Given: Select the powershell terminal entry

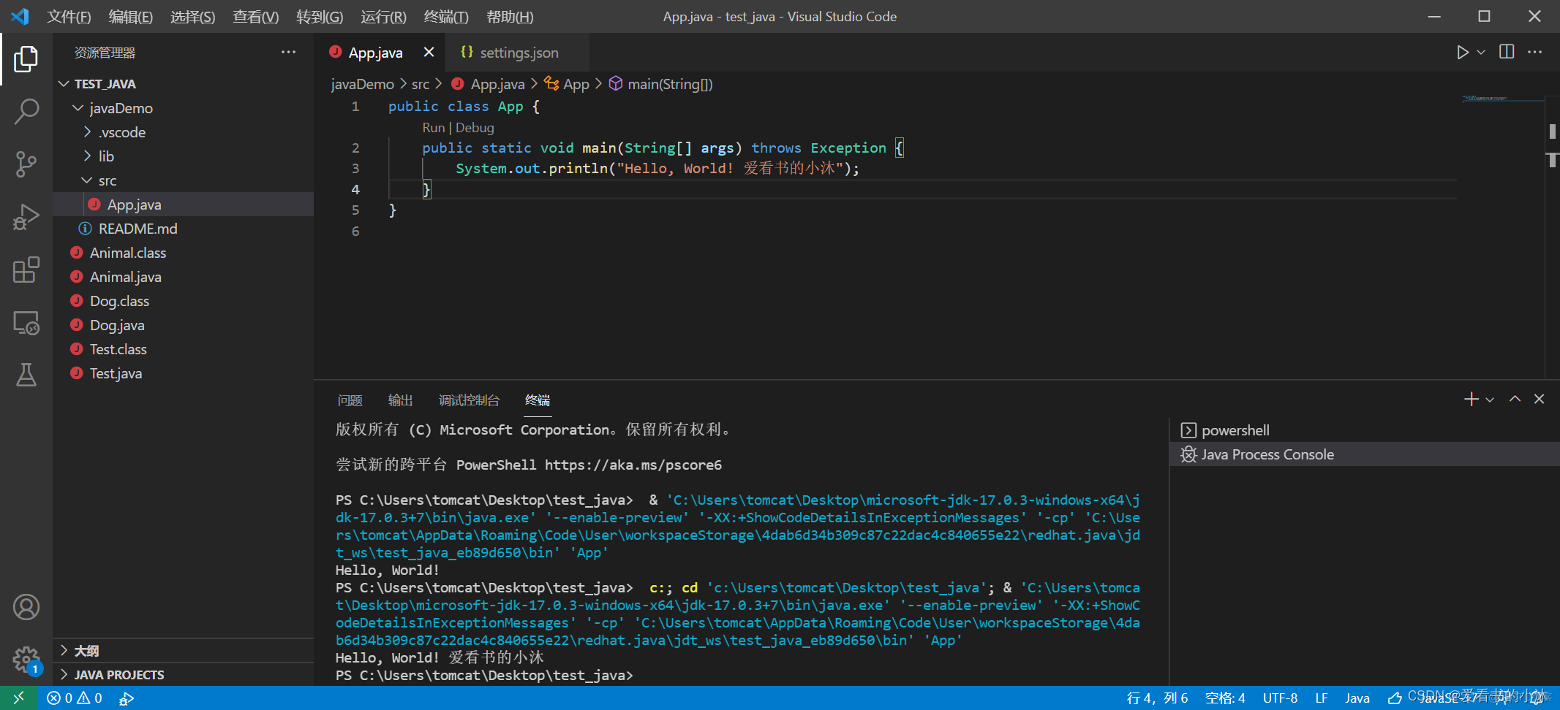Looking at the screenshot, I should pyautogui.click(x=1365, y=430).
